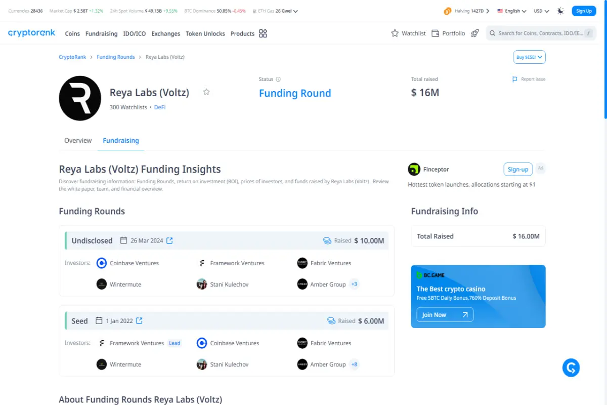Image resolution: width=607 pixels, height=405 pixels.
Task: Click the Status info icon
Action: pyautogui.click(x=278, y=79)
